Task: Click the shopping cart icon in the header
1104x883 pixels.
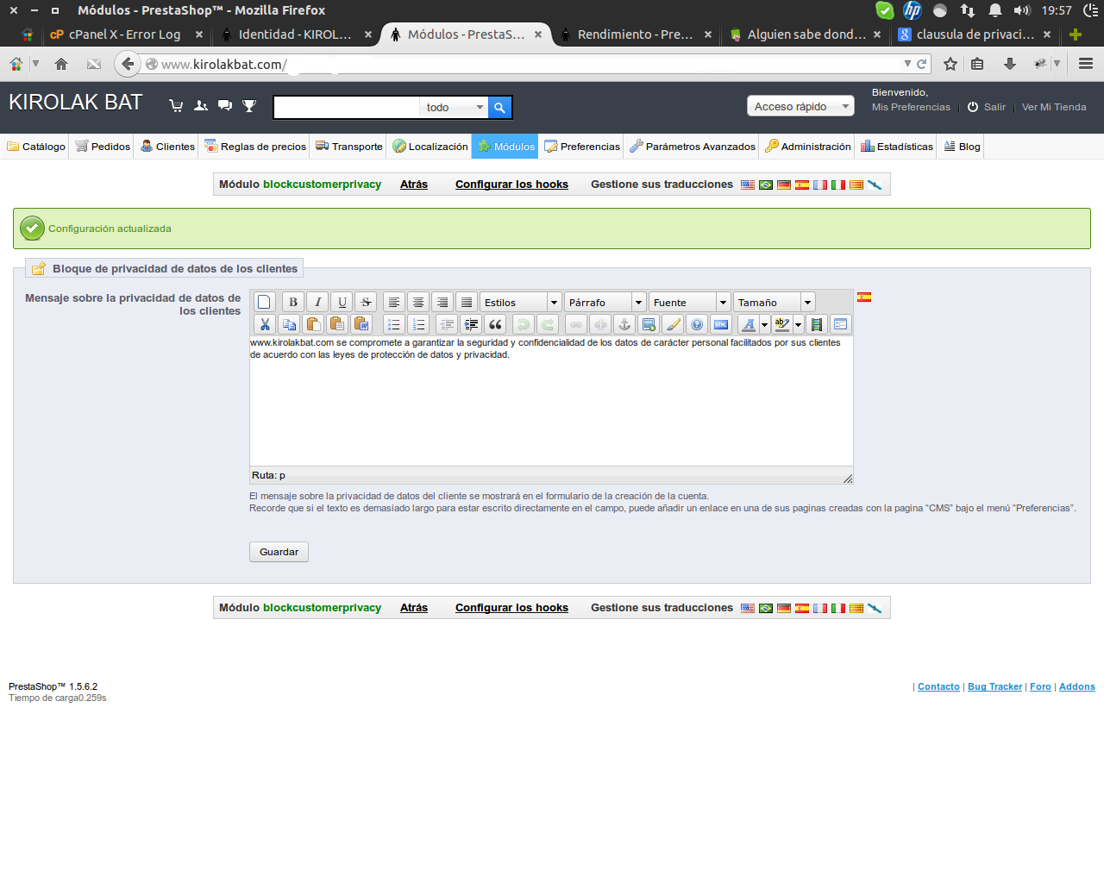Action: pyautogui.click(x=176, y=105)
